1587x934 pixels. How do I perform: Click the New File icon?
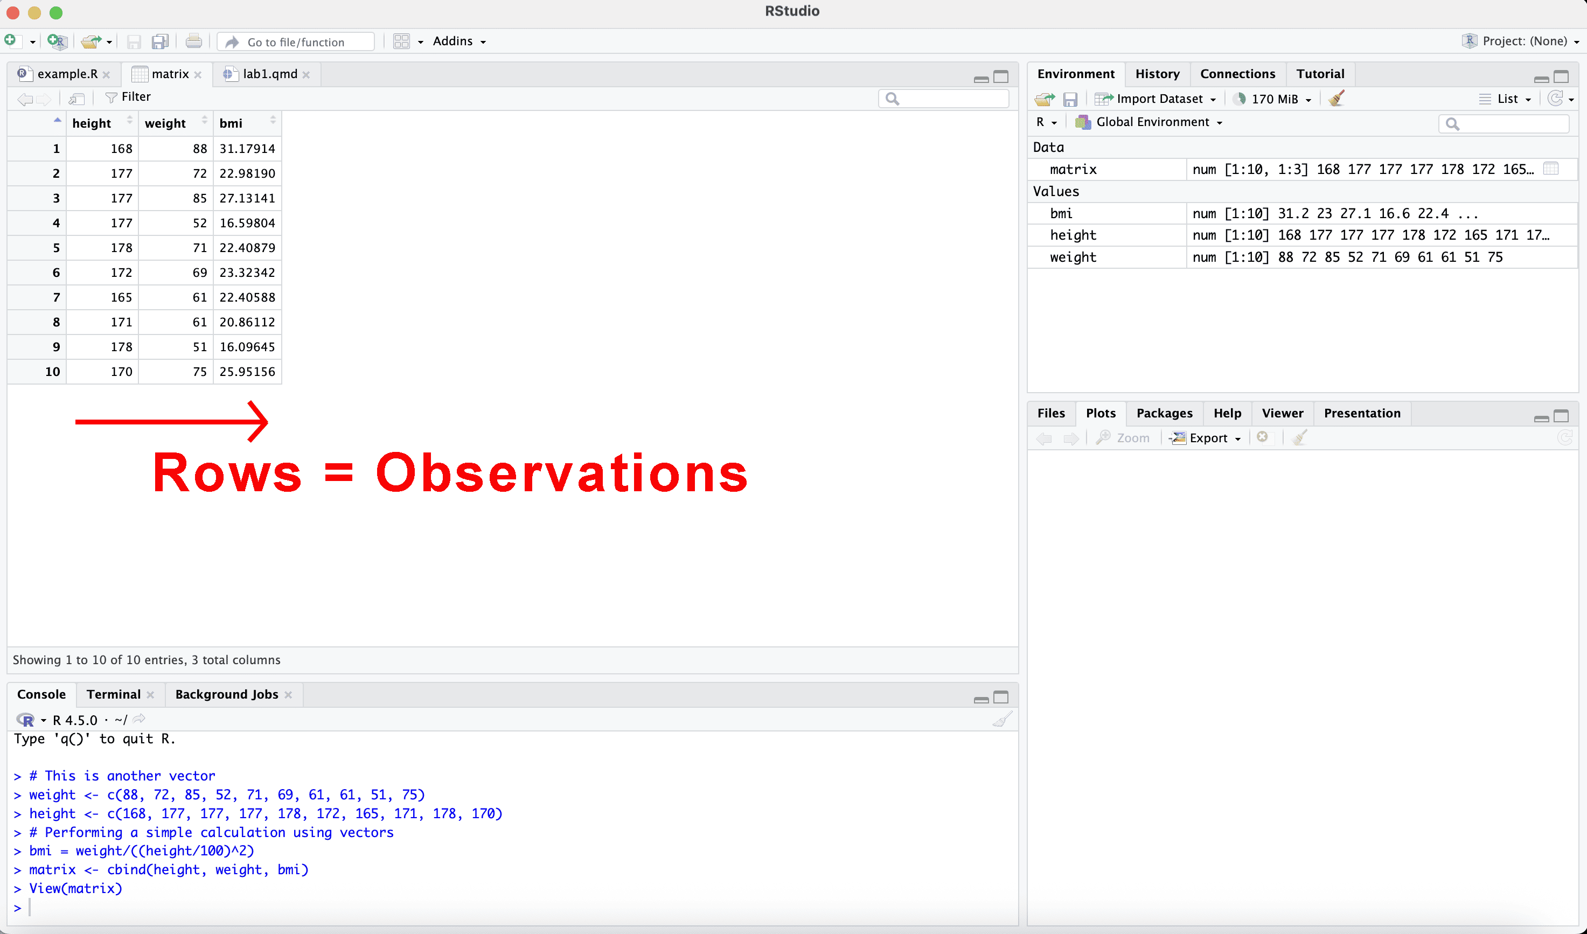[11, 41]
